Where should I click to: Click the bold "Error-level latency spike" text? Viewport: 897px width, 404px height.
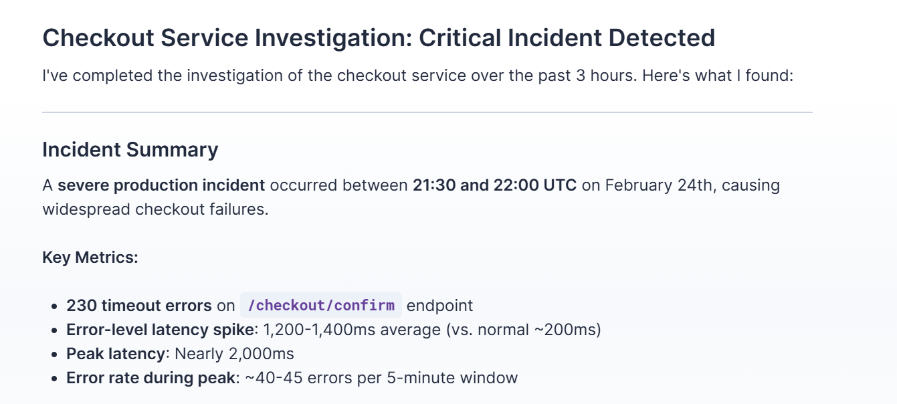(161, 330)
